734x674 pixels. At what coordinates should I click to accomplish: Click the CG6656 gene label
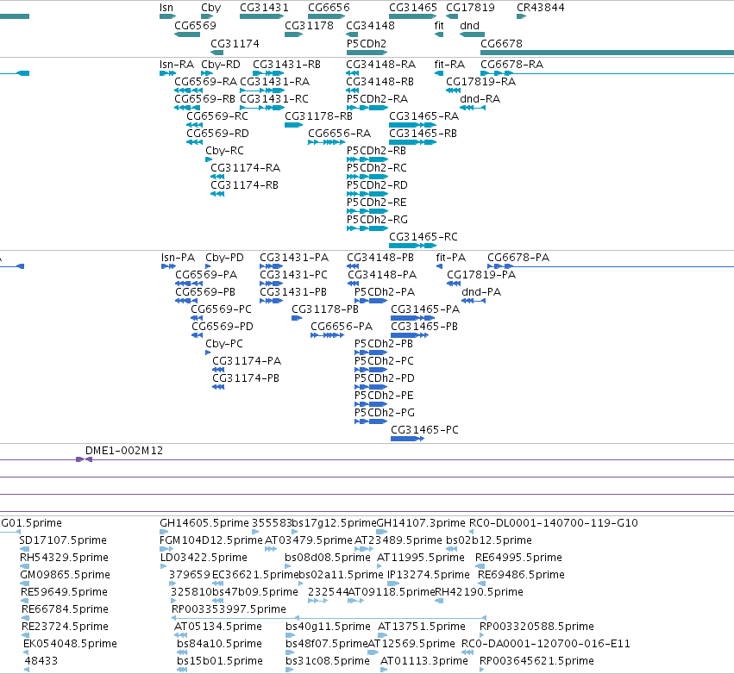[x=329, y=8]
